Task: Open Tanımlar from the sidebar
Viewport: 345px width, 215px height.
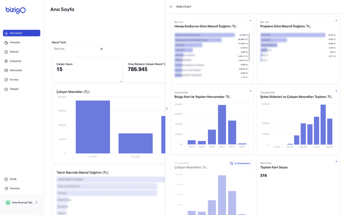Action: [13, 188]
